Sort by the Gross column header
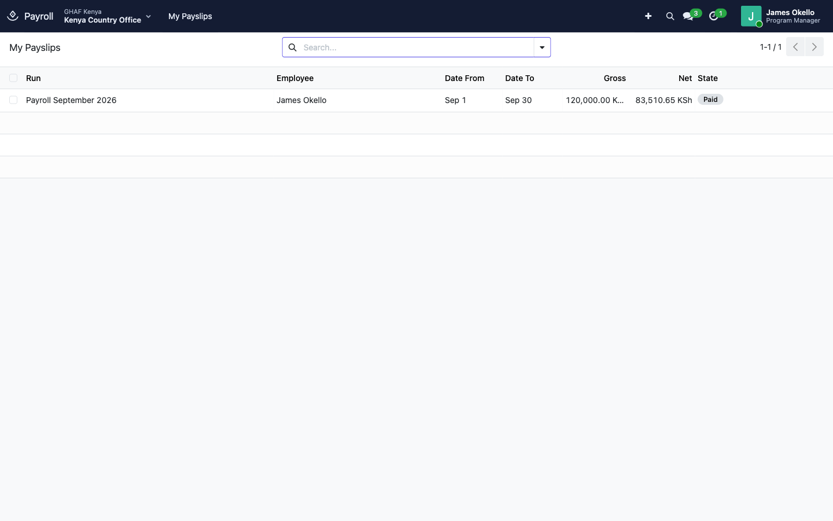 point(615,78)
